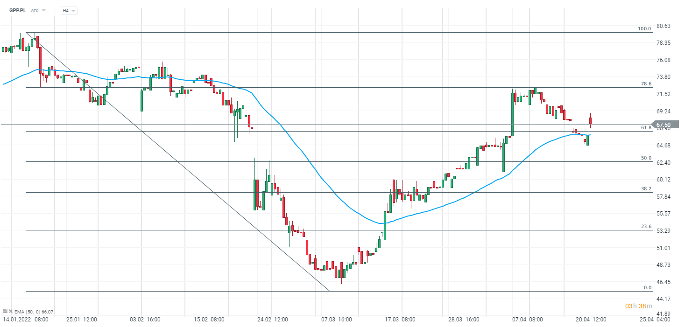Expand the GPP.PL symbol dropdown arrow
Viewport: 685px width, 327px height.
(43, 10)
